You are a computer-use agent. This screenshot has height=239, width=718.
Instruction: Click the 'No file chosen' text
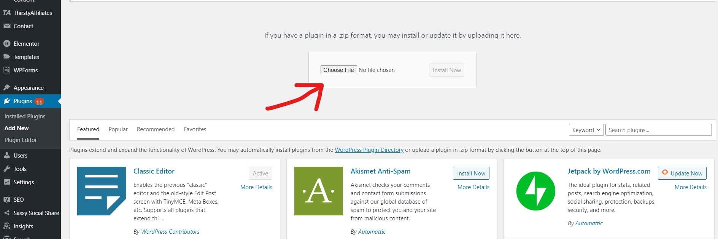(x=376, y=70)
